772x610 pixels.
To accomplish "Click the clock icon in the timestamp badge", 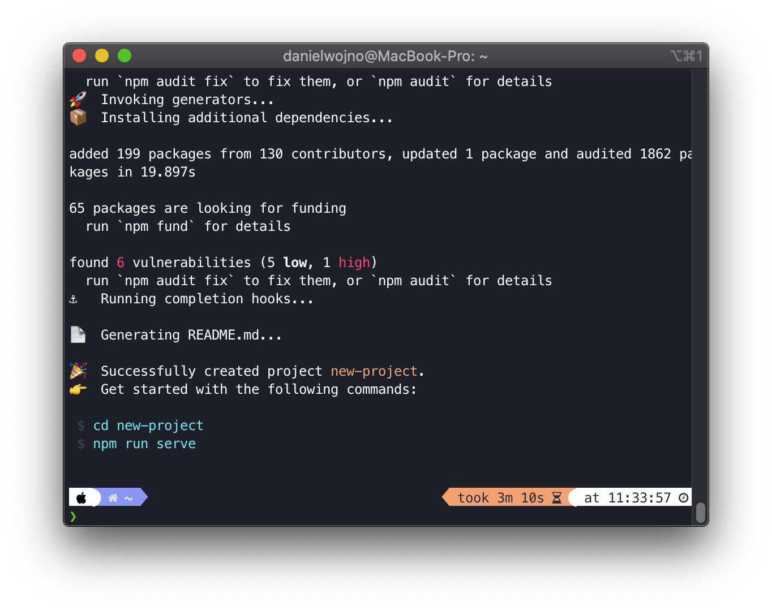I will click(x=683, y=497).
